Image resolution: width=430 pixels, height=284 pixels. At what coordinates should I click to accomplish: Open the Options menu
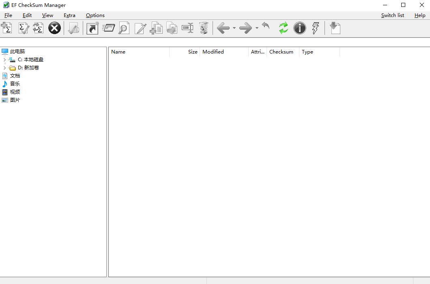(95, 15)
